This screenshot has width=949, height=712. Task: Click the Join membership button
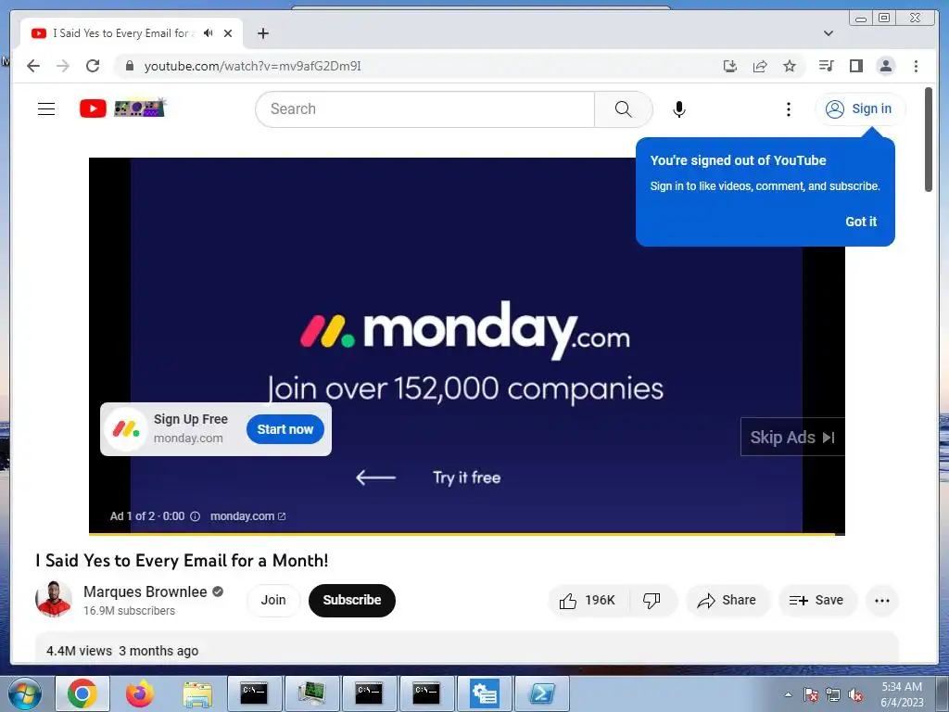(x=273, y=600)
